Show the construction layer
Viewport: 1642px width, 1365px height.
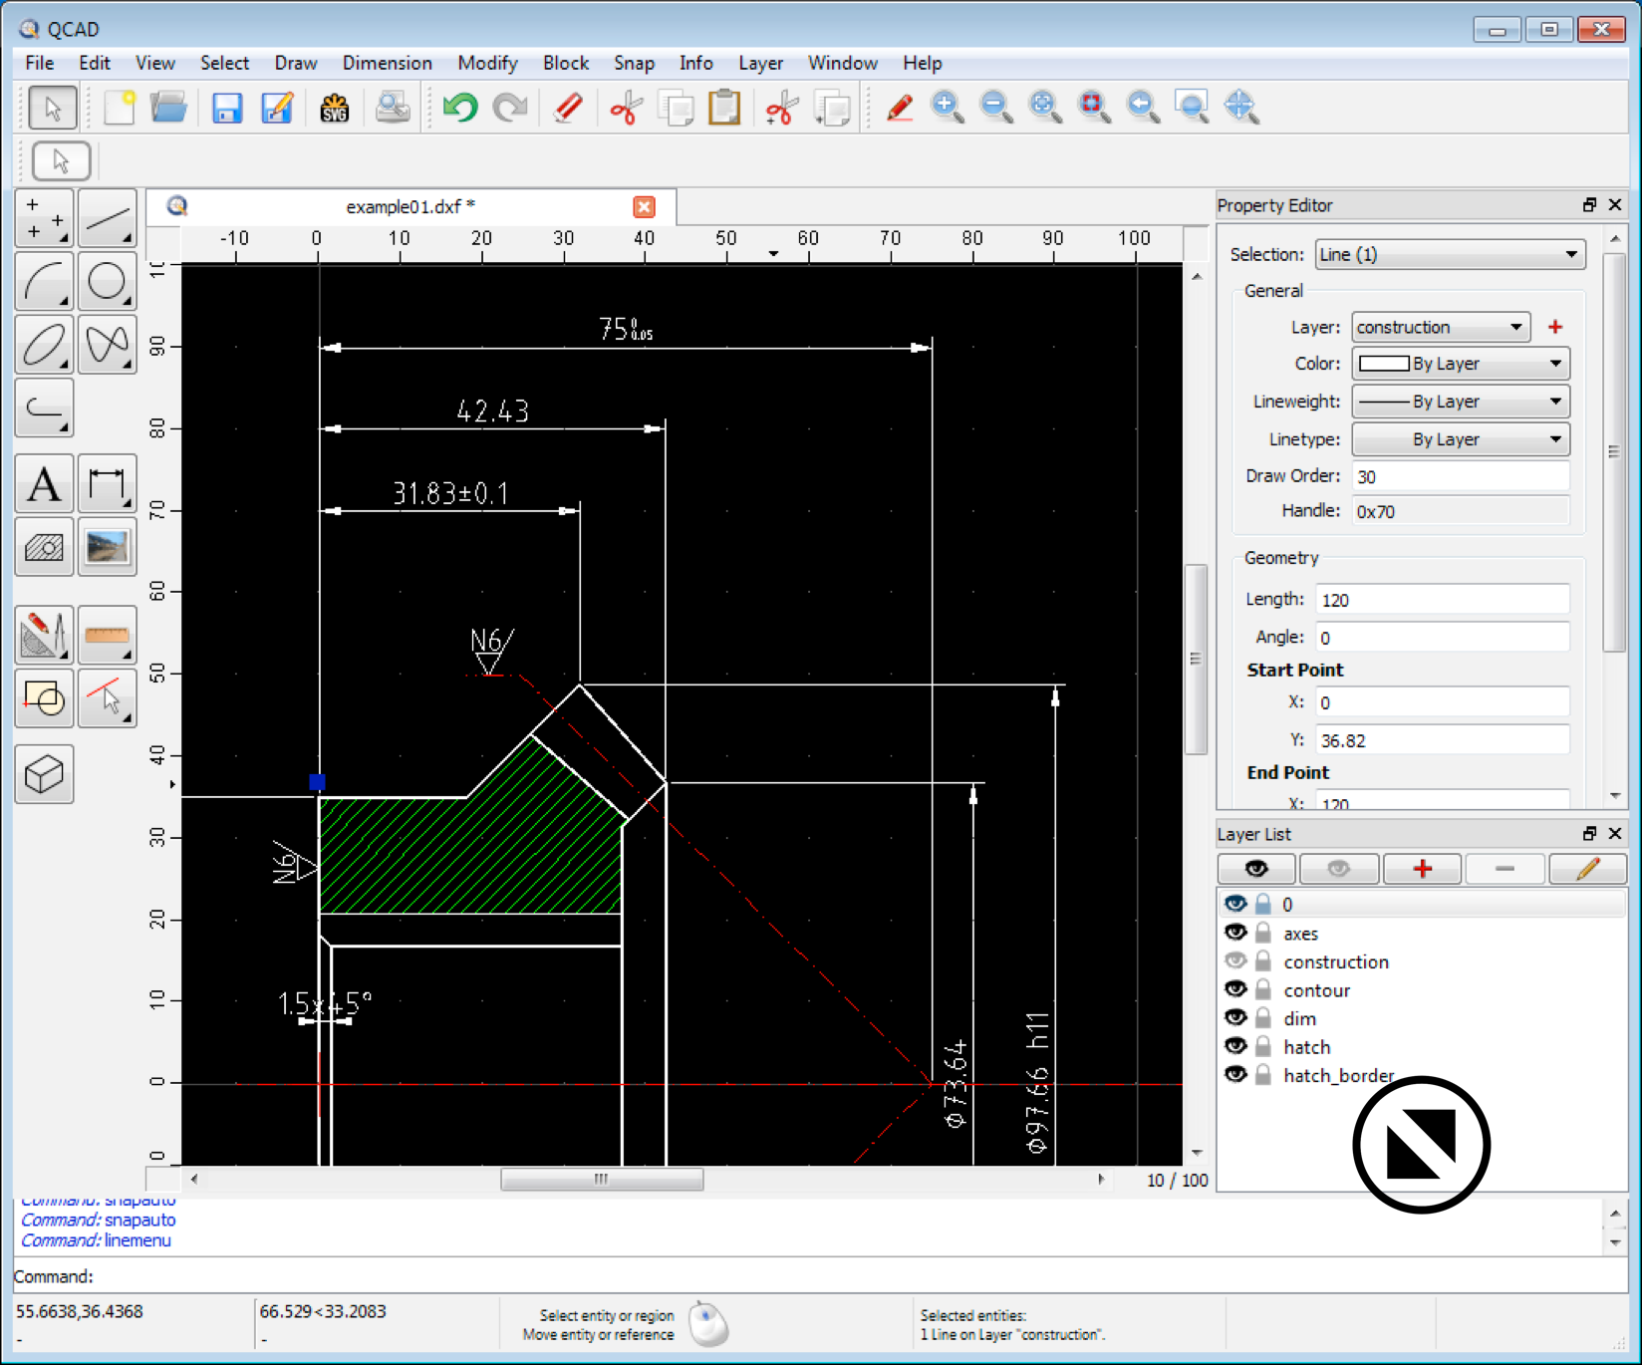pos(1235,960)
